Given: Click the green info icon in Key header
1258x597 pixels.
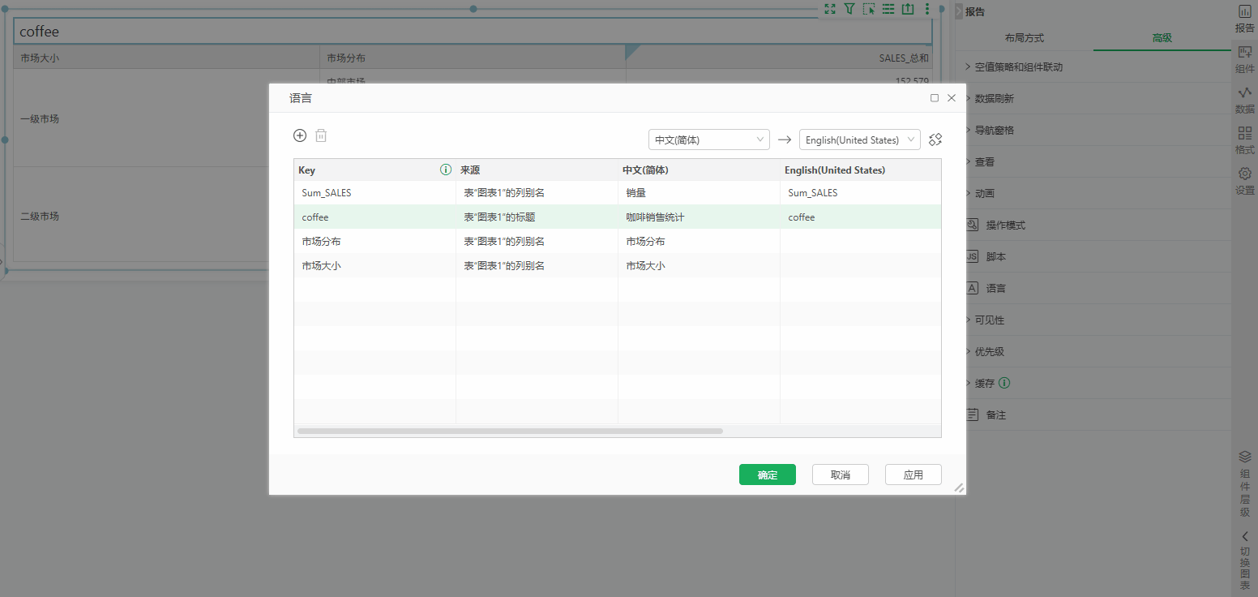Looking at the screenshot, I should click(445, 170).
